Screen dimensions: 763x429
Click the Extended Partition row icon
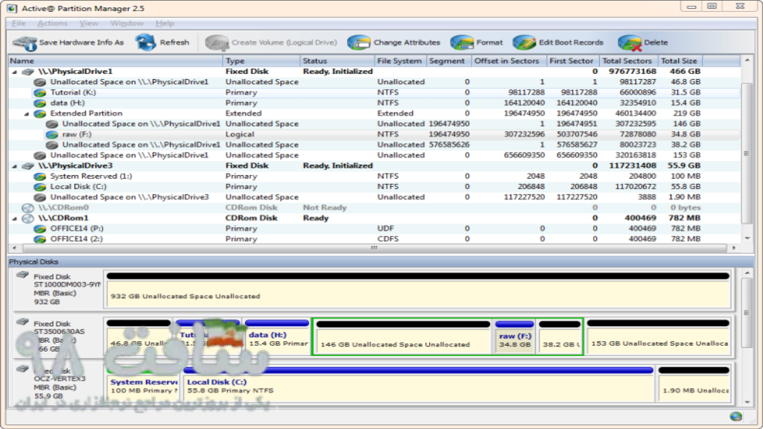40,114
